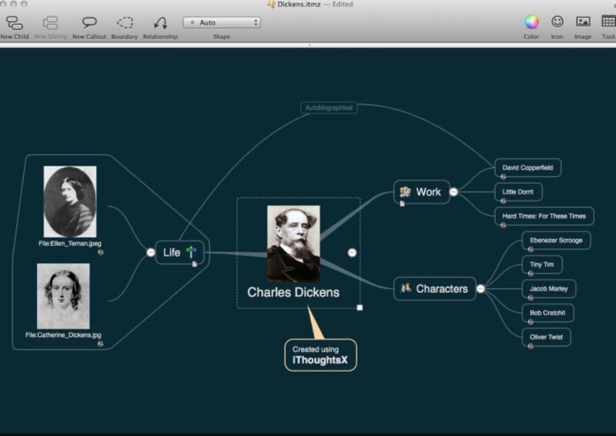
Task: Click the New Child toolbar icon
Action: click(x=14, y=23)
